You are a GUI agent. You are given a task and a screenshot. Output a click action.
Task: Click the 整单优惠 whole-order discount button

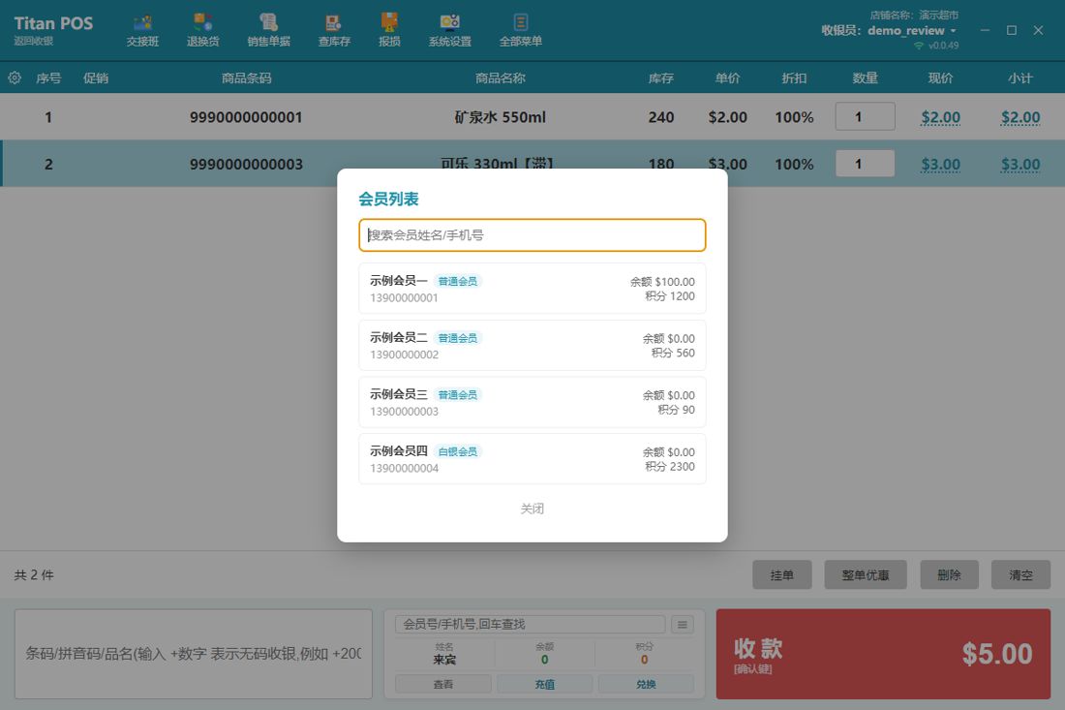tap(866, 574)
